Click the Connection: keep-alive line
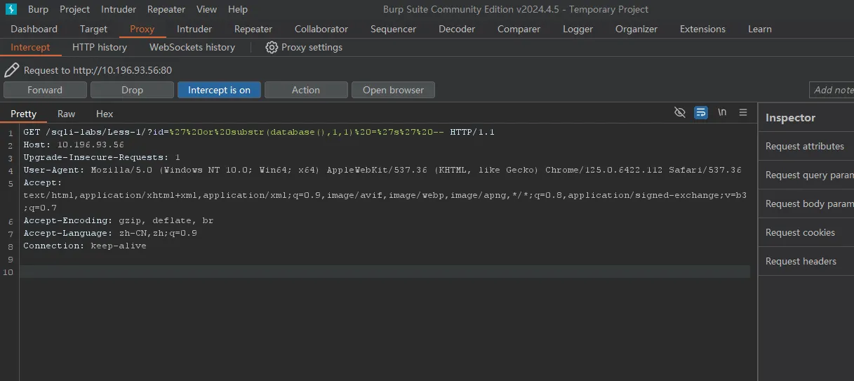Viewport: 854px width, 381px height. (85, 246)
